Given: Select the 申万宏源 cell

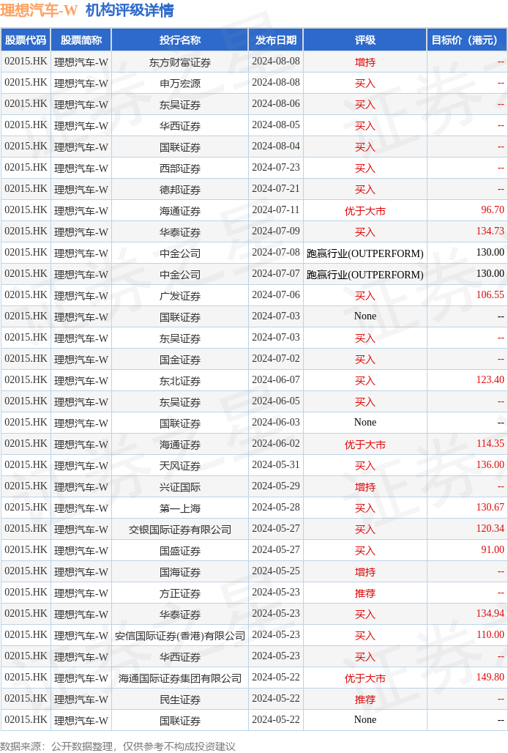Looking at the screenshot, I should [180, 84].
